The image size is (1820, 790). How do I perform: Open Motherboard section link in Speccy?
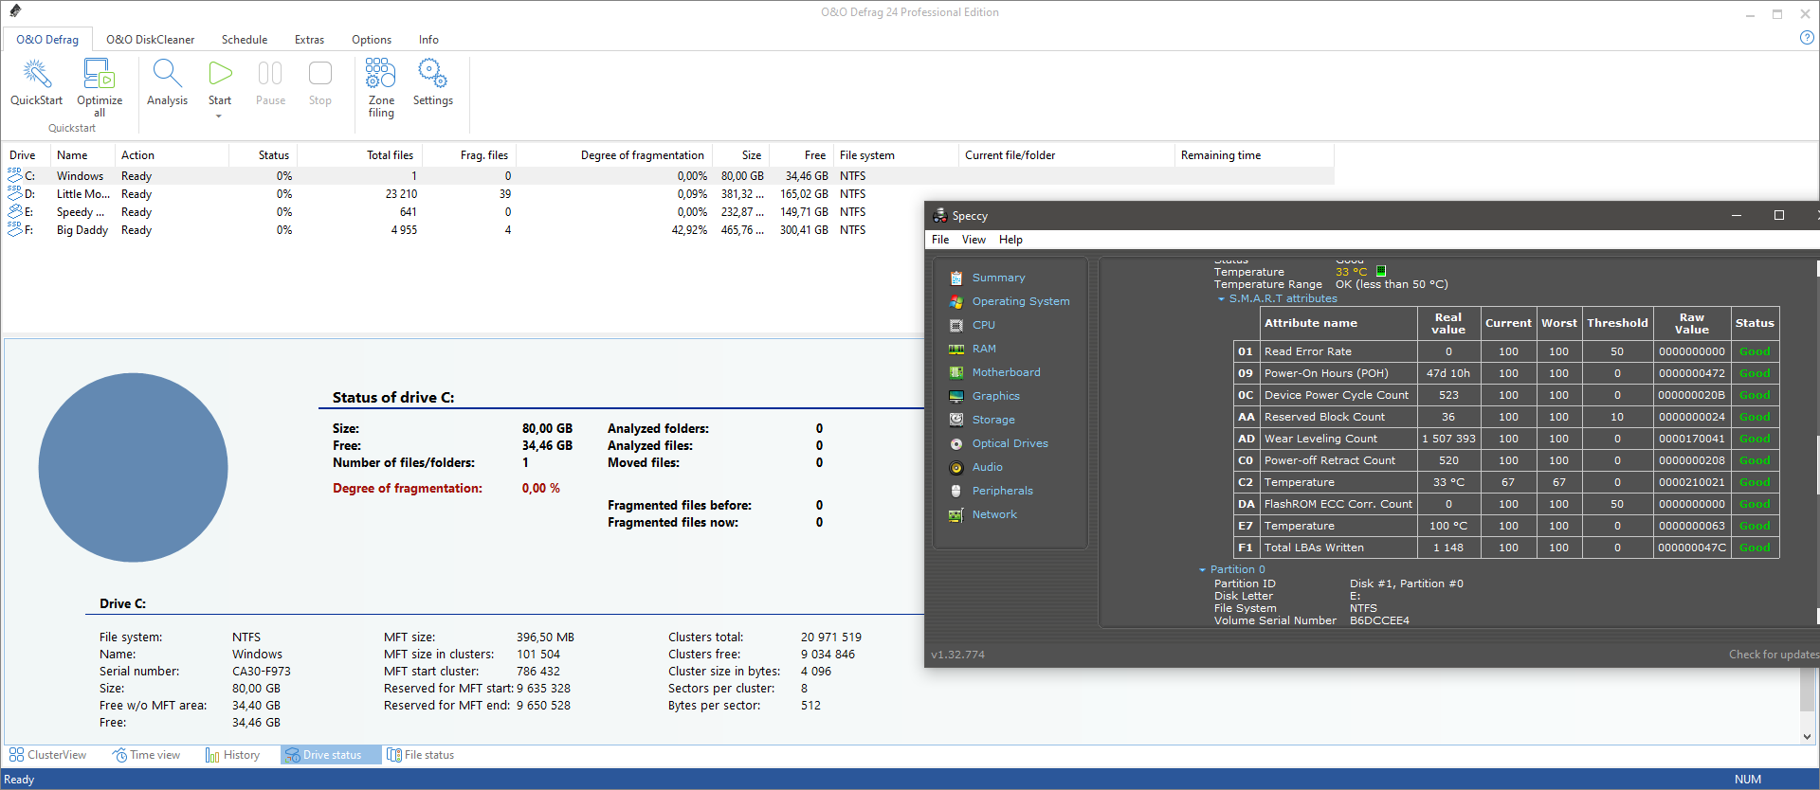(x=1007, y=372)
